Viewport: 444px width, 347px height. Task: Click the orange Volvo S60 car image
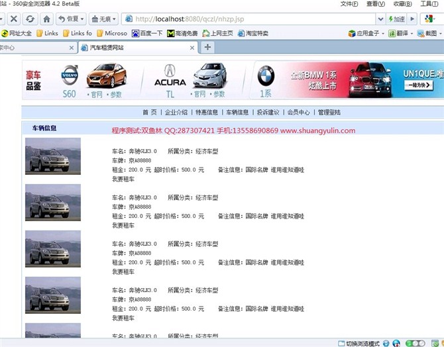pyautogui.click(x=107, y=75)
